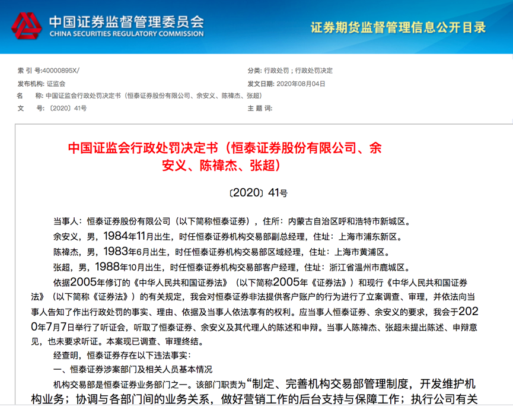Click the red CSRC triangle logo
The image size is (513, 406).
click(27, 26)
